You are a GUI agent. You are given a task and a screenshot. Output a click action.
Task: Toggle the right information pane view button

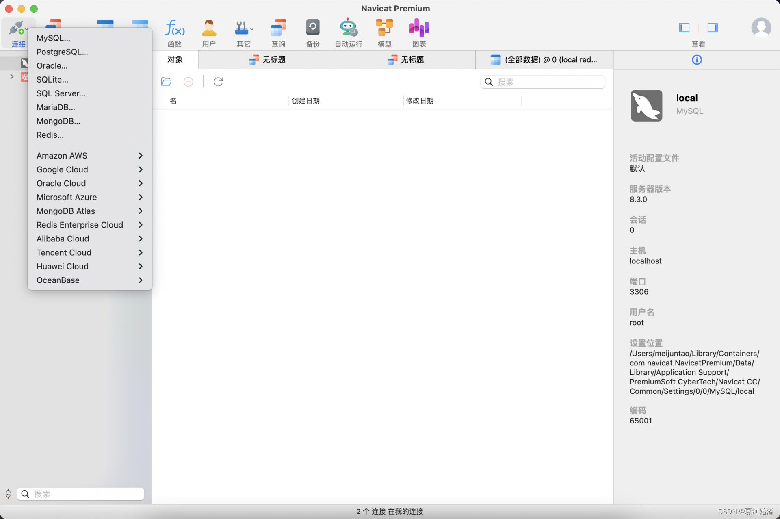713,28
